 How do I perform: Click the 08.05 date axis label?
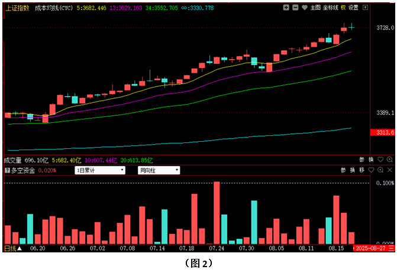(x=276, y=248)
